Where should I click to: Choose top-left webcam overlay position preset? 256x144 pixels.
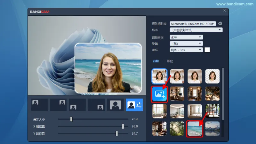(x=39, y=105)
